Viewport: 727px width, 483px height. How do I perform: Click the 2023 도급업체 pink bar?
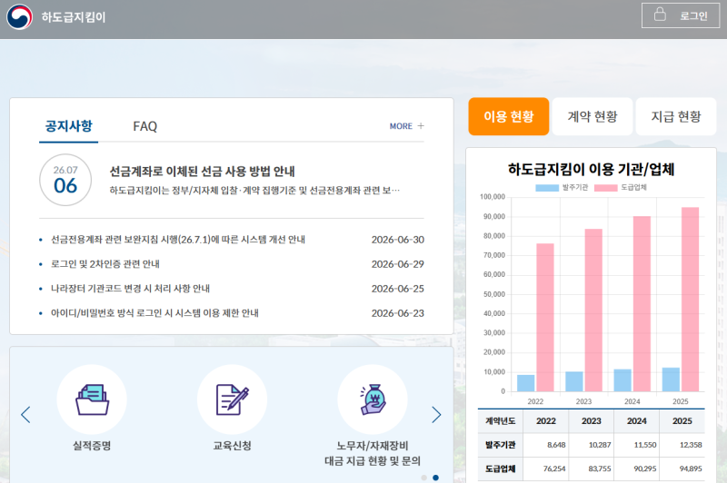593,310
